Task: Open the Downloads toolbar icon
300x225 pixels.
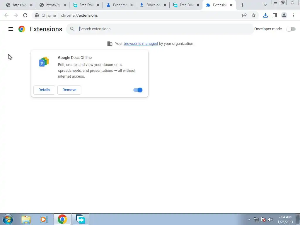Action: 265,15
